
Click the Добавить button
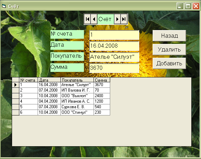(x=169, y=63)
